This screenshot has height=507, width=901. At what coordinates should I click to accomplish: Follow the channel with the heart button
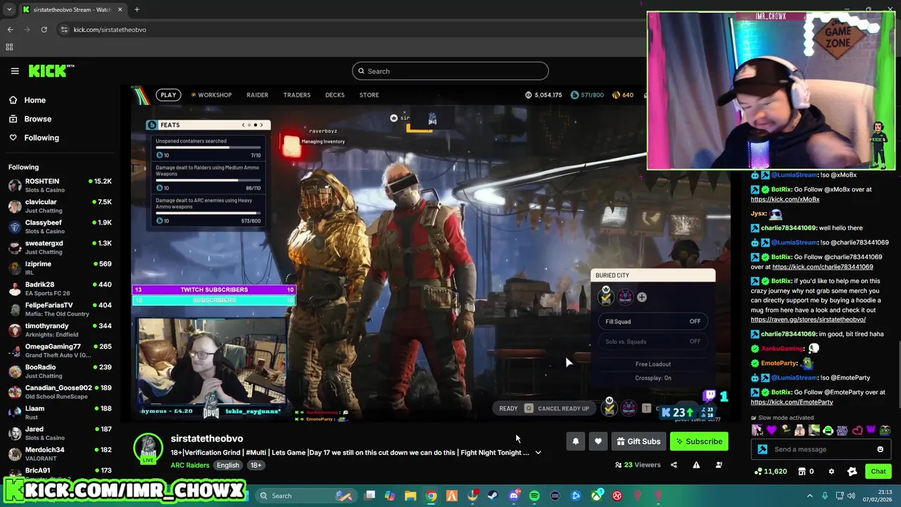point(598,442)
